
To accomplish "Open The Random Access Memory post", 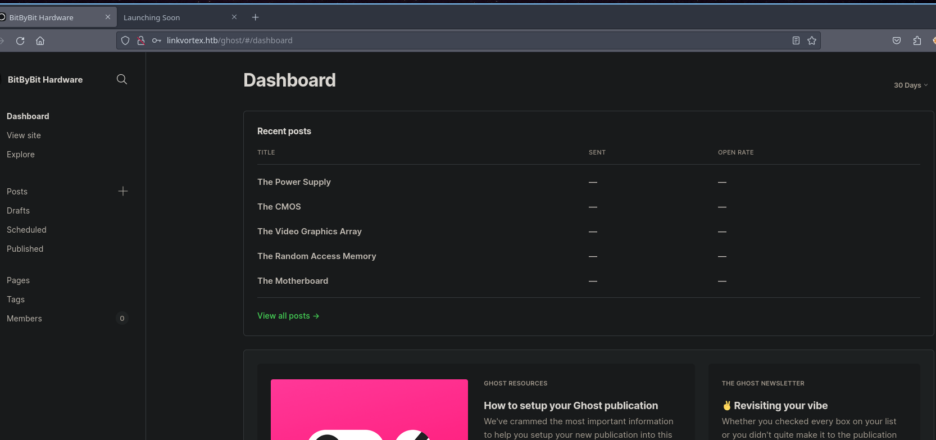I will [x=317, y=256].
